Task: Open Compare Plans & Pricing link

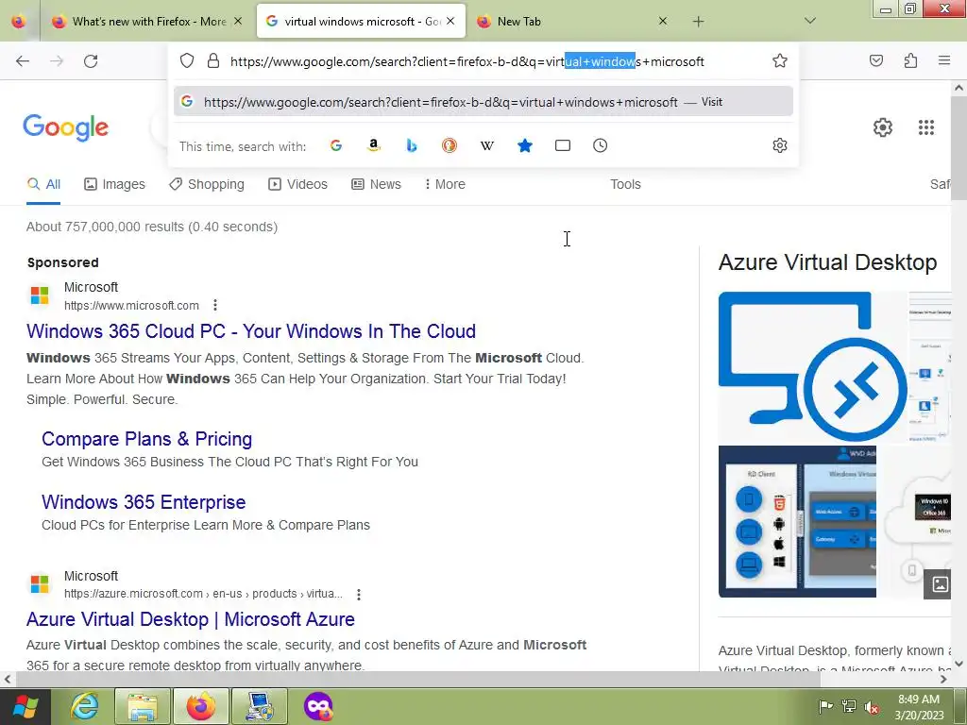Action: [x=146, y=439]
